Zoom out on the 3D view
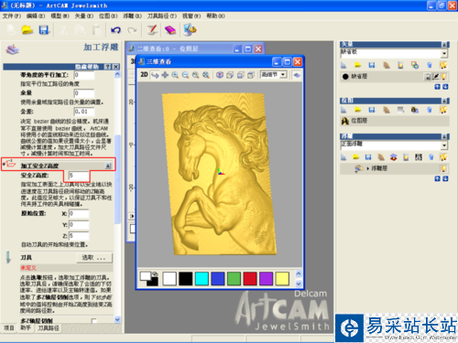This screenshot has width=458, height=343. (185, 75)
